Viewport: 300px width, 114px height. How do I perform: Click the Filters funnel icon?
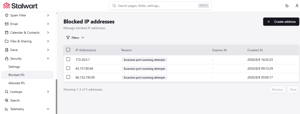68,38
